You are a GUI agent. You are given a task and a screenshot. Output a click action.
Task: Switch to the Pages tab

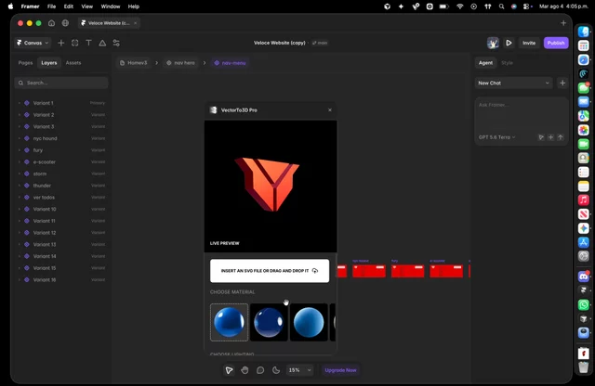click(25, 63)
